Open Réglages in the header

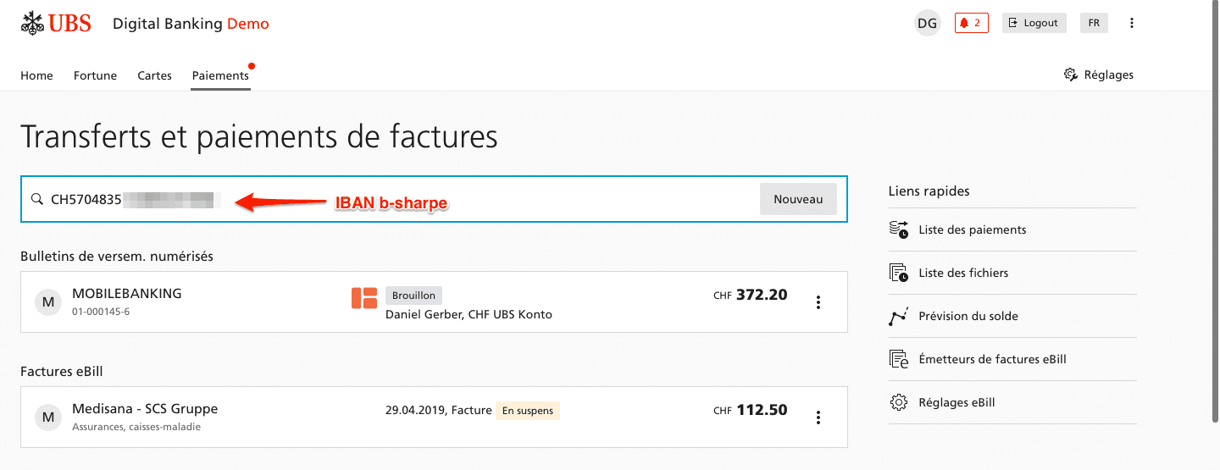coord(1099,75)
